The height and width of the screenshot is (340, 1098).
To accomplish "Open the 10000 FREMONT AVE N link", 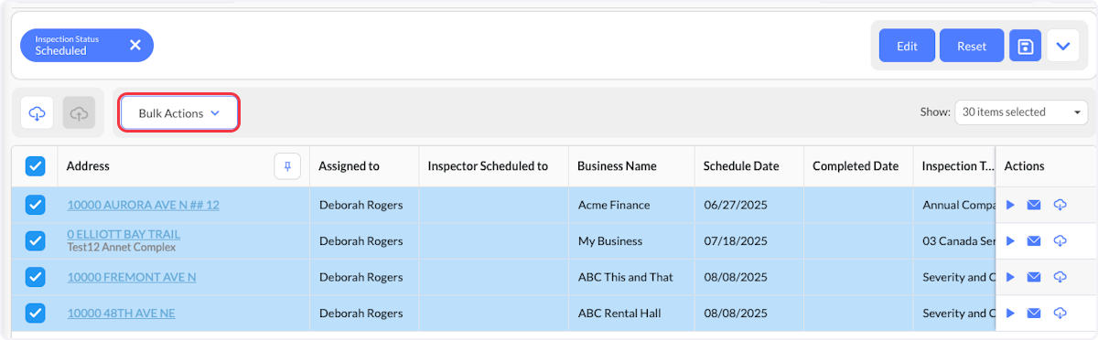I will [x=132, y=277].
